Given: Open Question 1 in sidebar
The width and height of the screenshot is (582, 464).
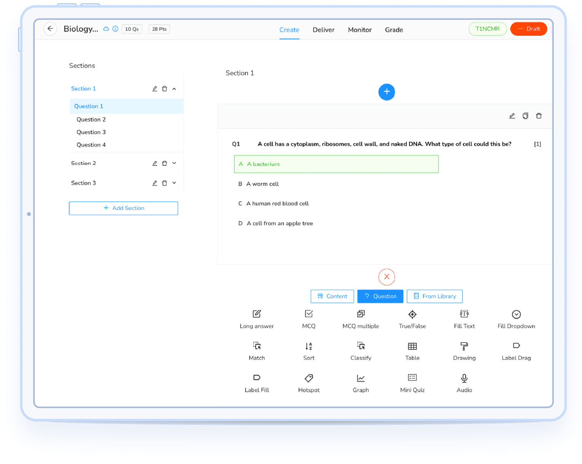Looking at the screenshot, I should (x=126, y=106).
